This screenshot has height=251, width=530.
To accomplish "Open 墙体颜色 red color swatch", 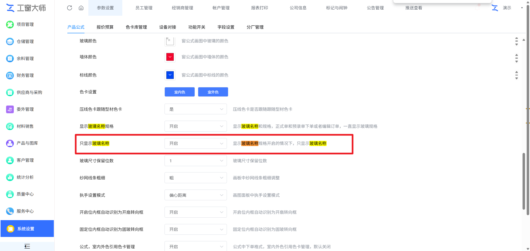I will (x=170, y=57).
